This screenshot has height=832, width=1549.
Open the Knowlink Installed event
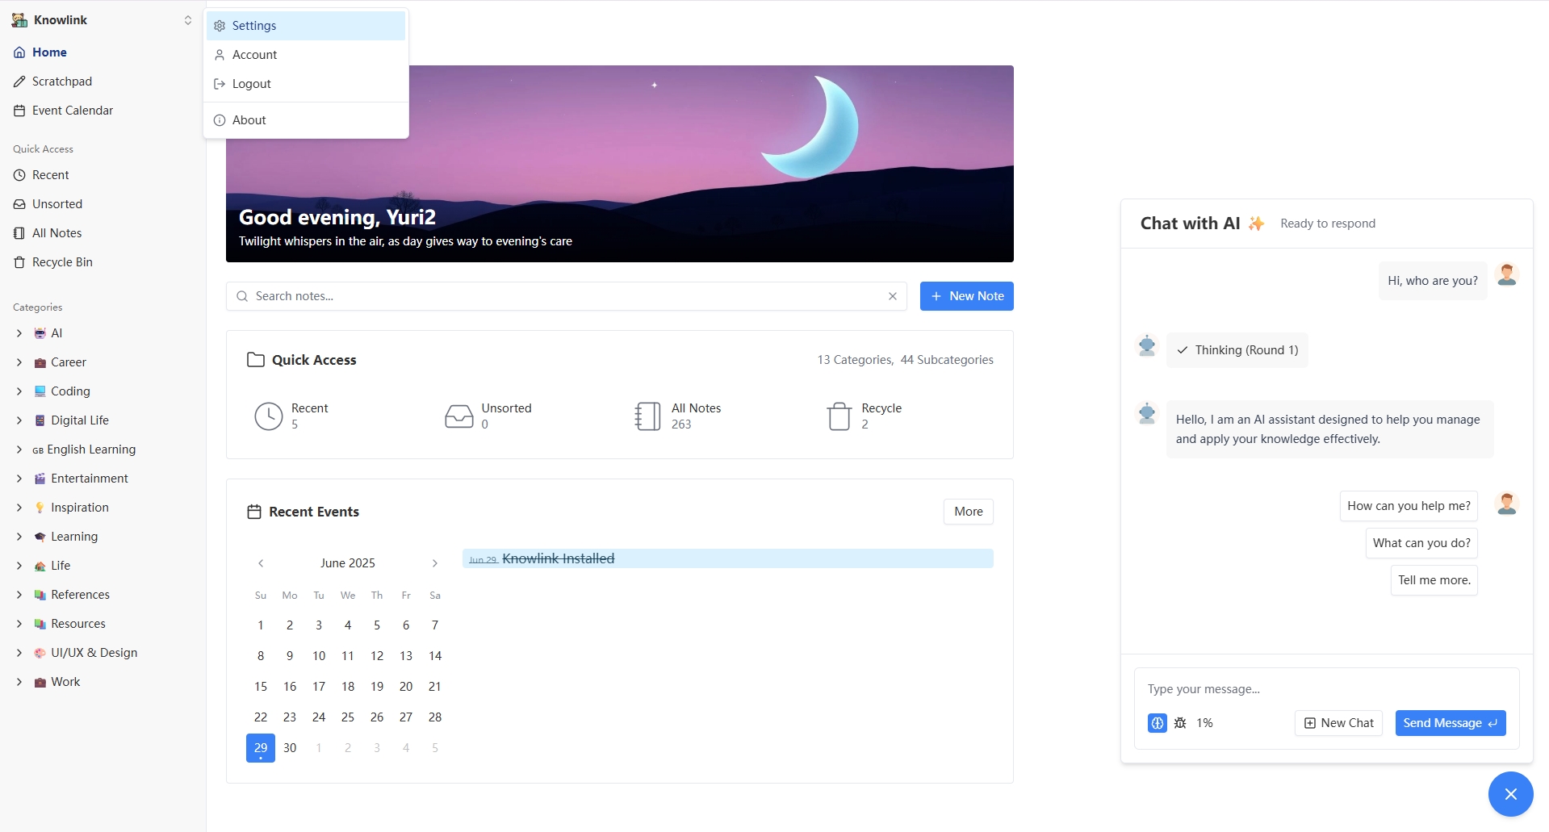pyautogui.click(x=728, y=558)
